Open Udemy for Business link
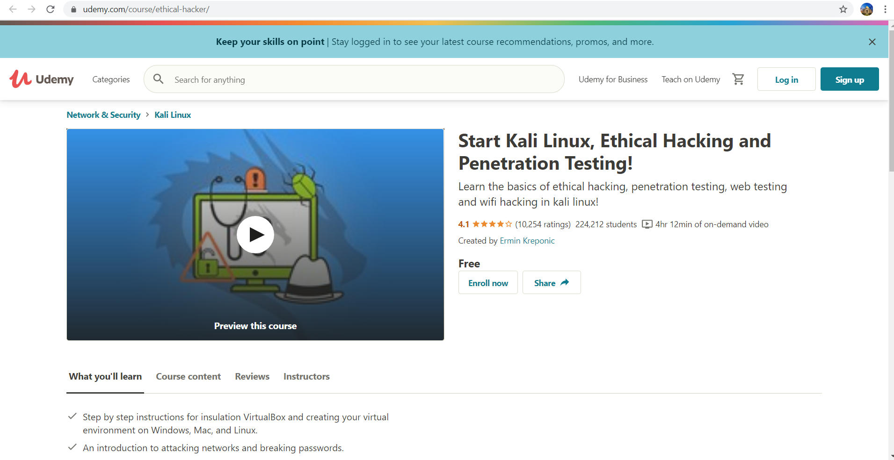The image size is (894, 460). coord(613,79)
